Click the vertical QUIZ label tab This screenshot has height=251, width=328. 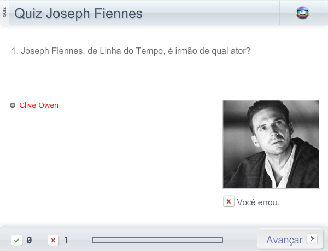point(4,13)
